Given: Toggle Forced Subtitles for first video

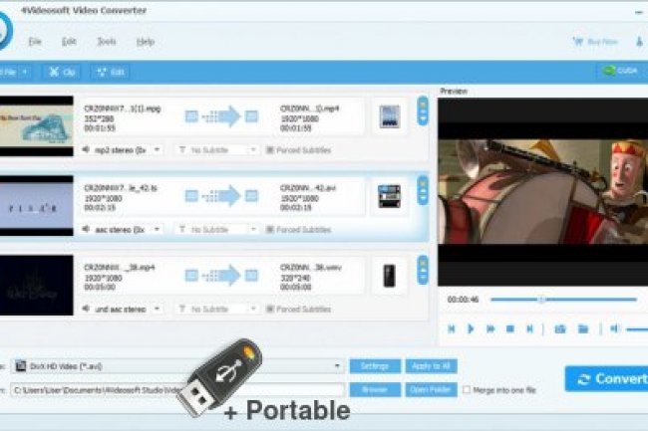Looking at the screenshot, I should (254, 150).
